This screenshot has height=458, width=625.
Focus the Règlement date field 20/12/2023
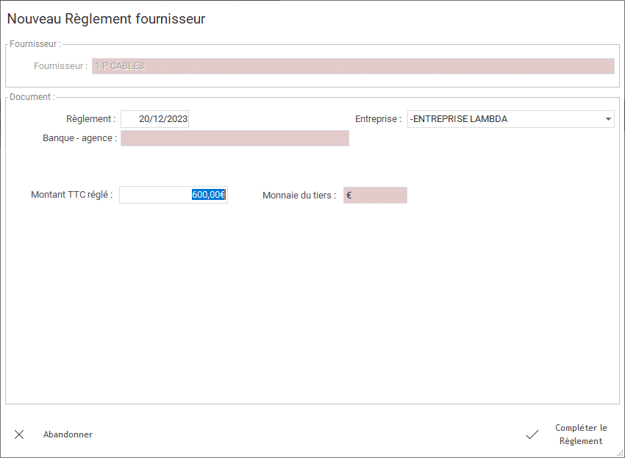pyautogui.click(x=154, y=119)
